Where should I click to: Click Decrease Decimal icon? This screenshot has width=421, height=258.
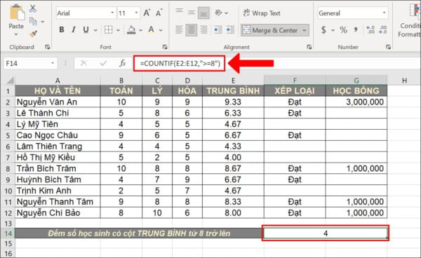[383, 29]
